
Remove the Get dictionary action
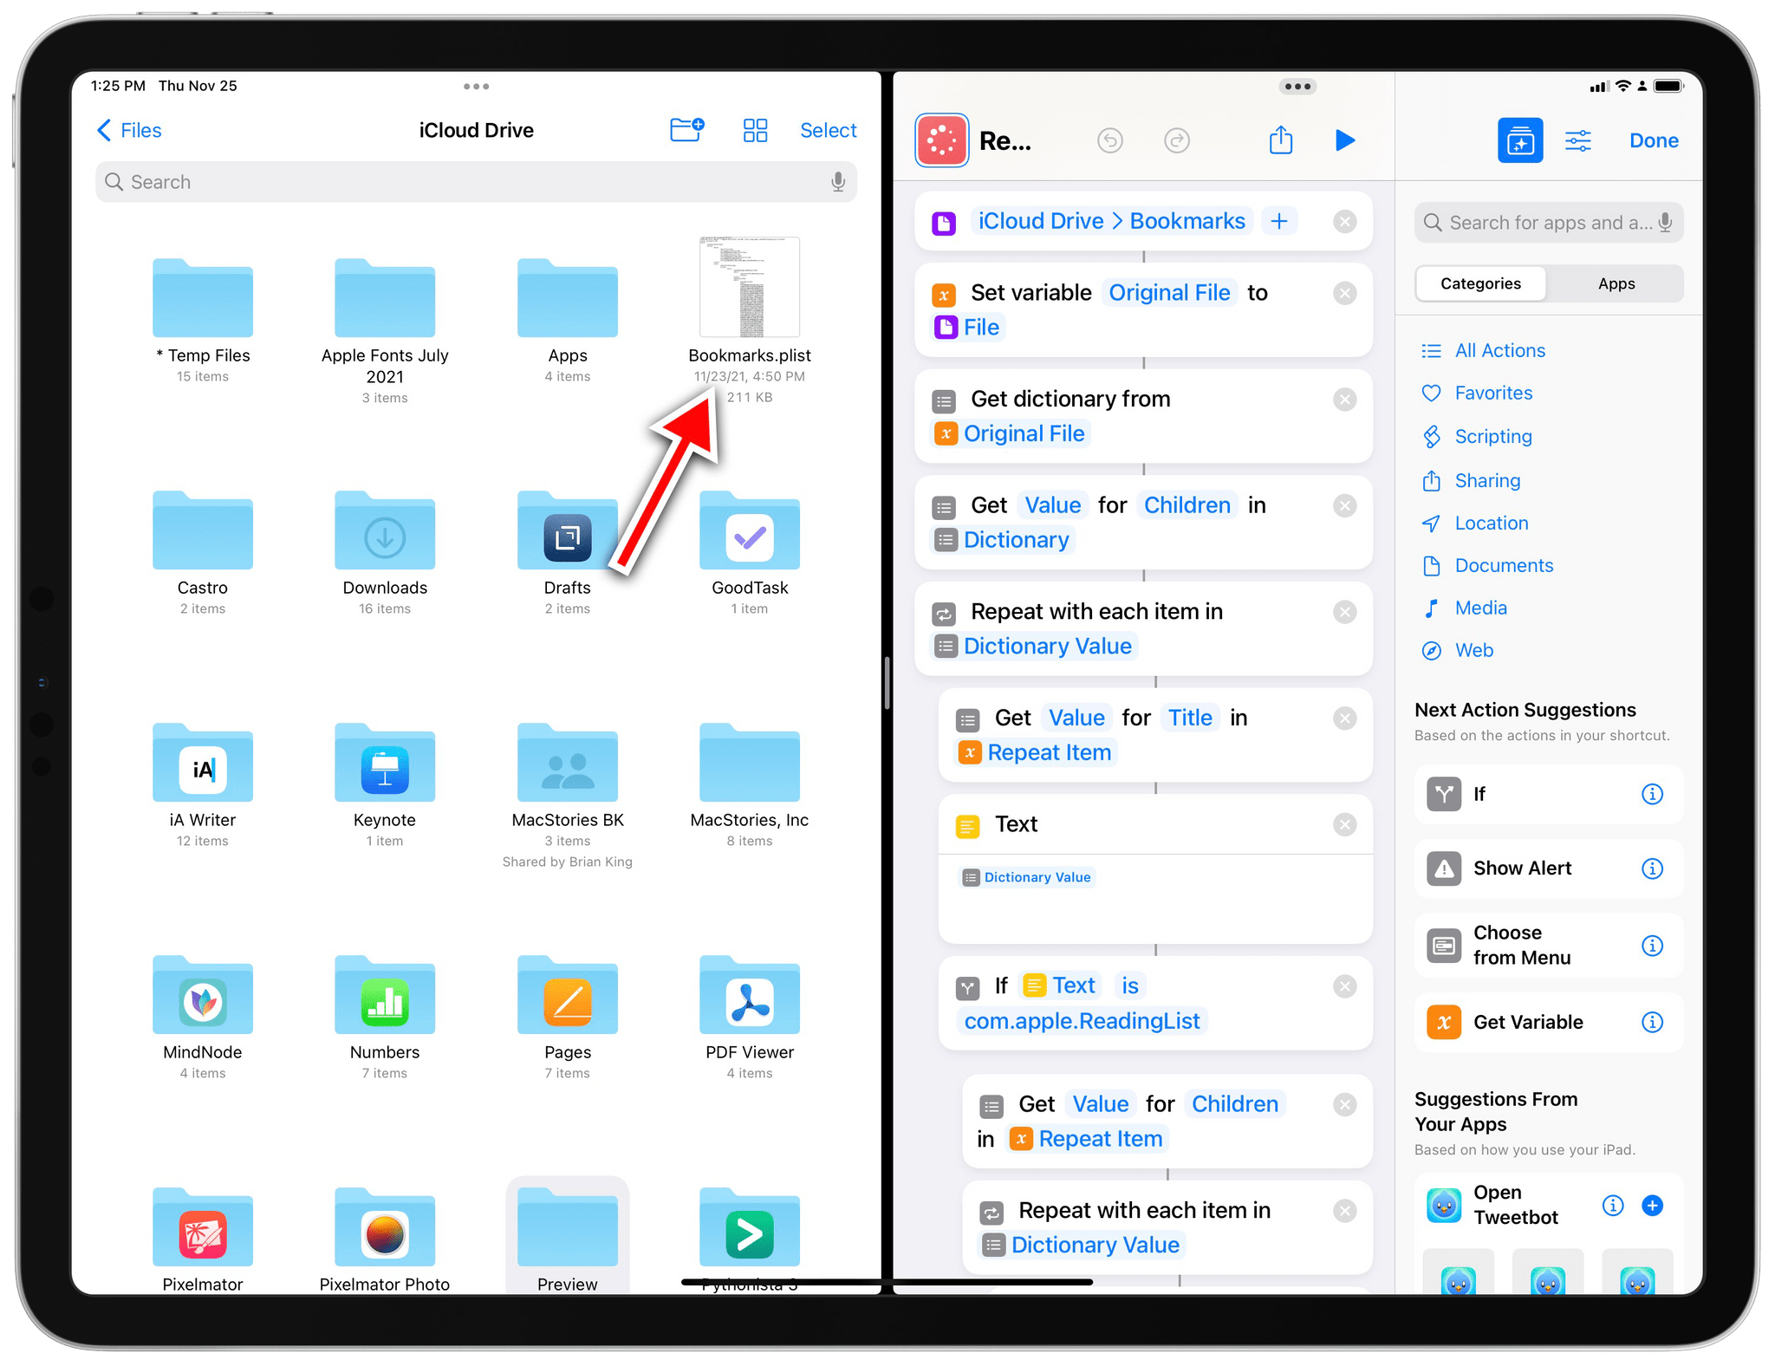pos(1342,399)
